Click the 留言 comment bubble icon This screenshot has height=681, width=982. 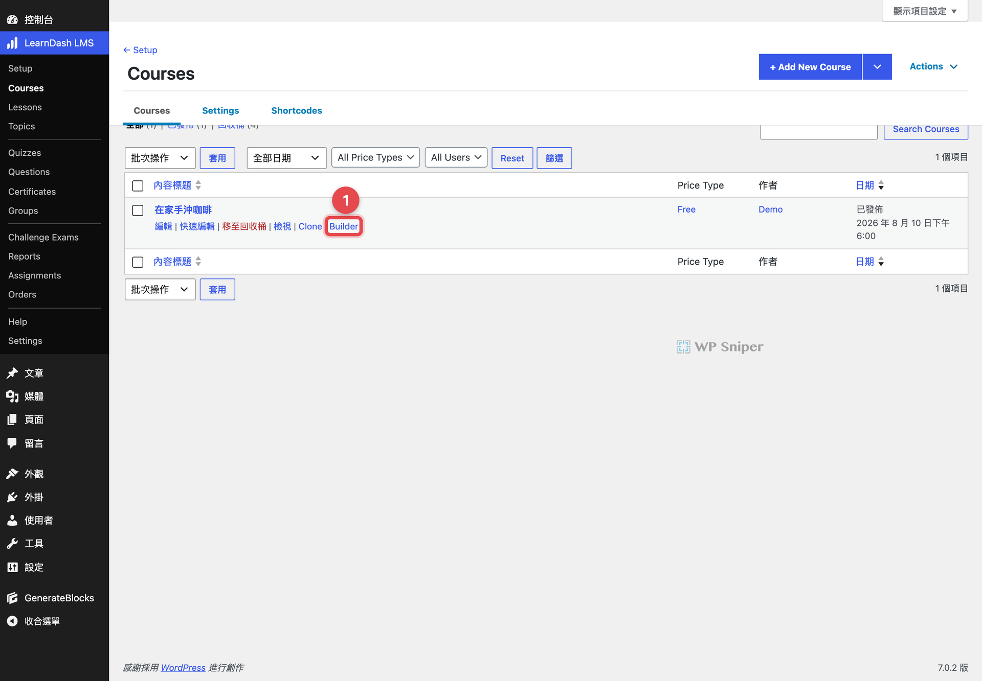12,443
